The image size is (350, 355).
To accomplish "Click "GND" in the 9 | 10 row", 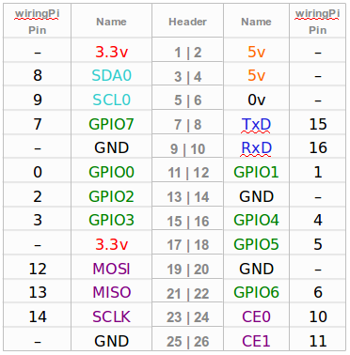I will pos(111,147).
